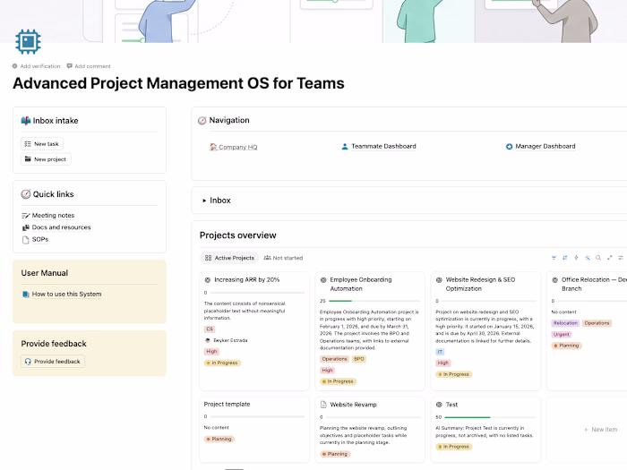Image resolution: width=627 pixels, height=470 pixels.
Task: Click High priority tag on Website Redesign card
Action: coord(443,363)
